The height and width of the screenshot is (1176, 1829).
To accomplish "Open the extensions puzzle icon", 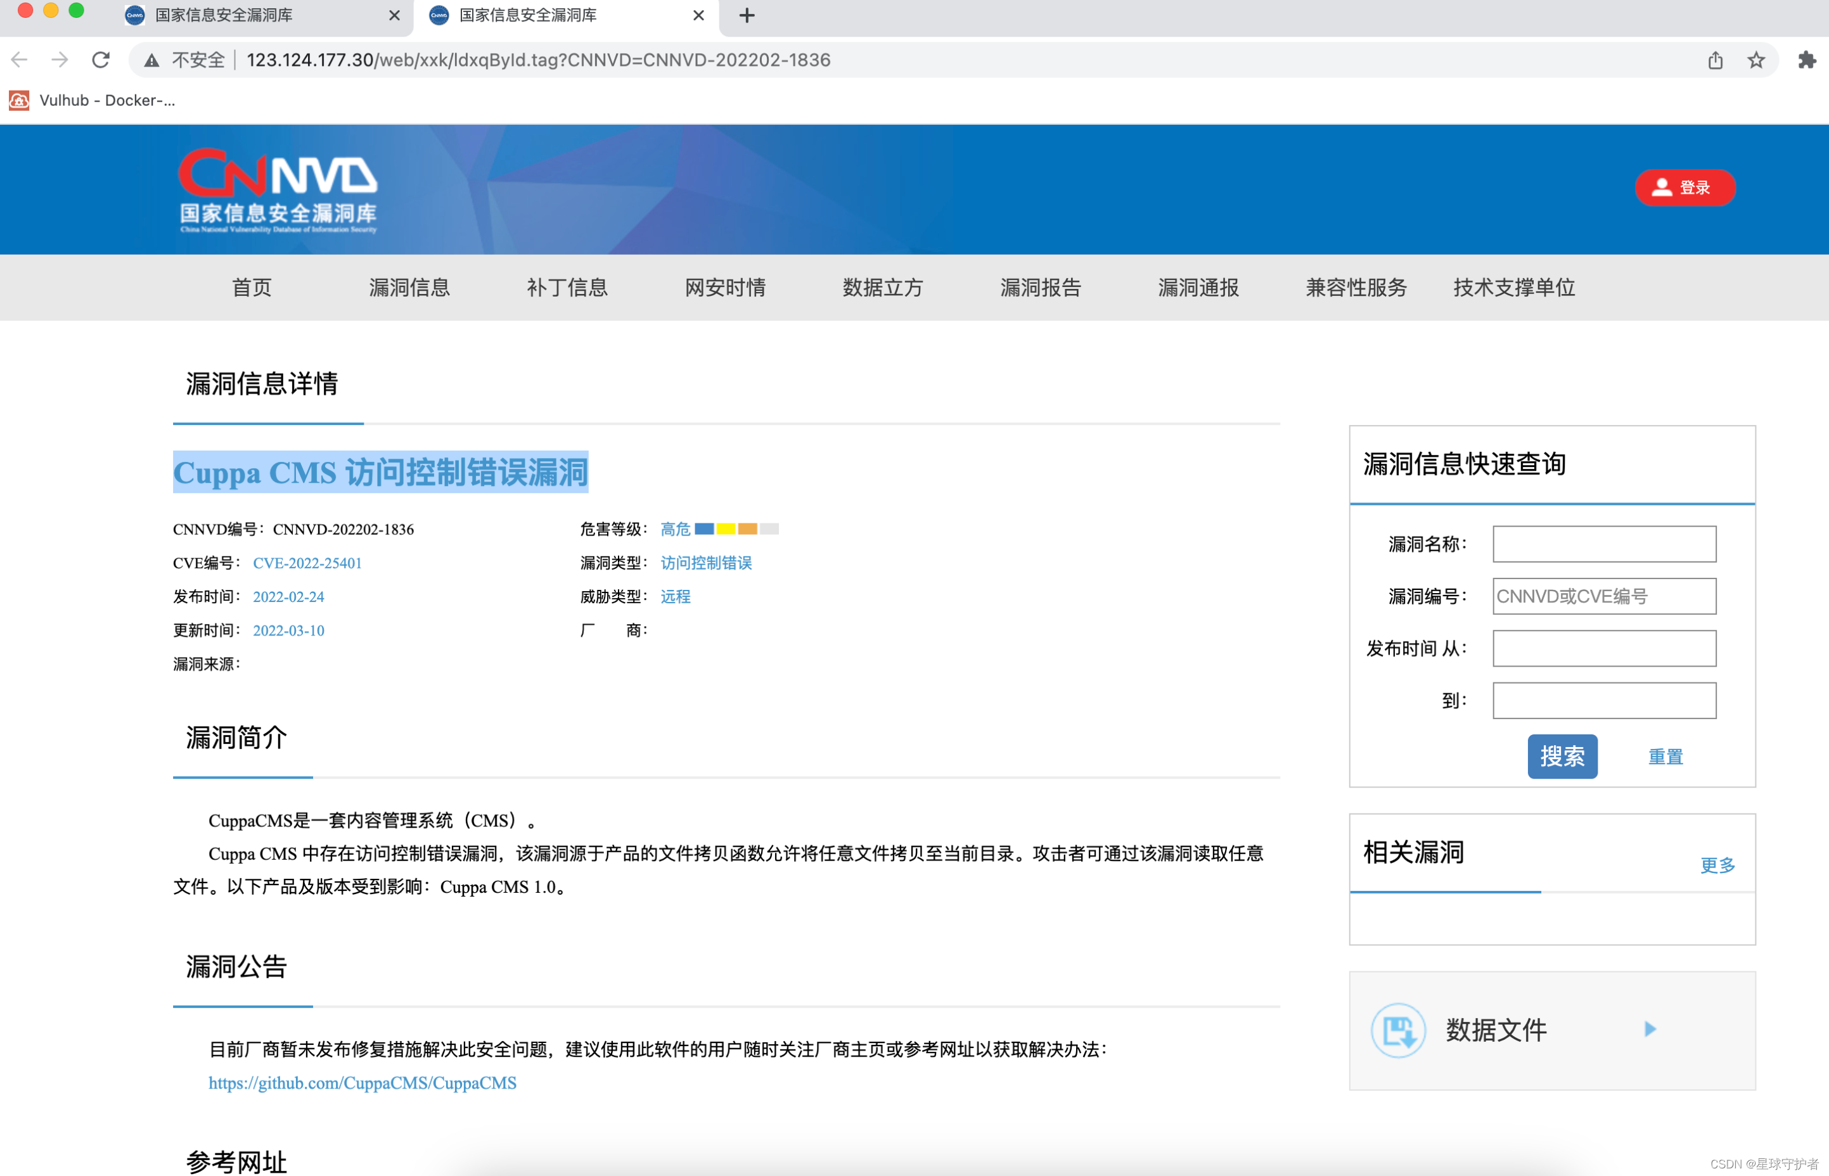I will click(1806, 60).
